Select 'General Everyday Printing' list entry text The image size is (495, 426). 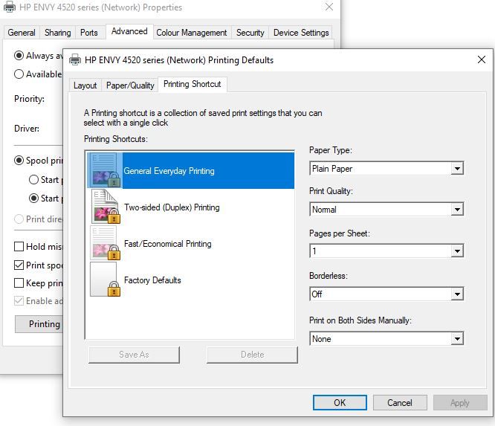(x=169, y=171)
